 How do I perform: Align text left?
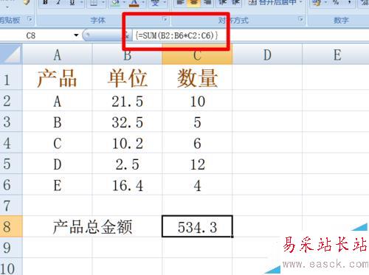181,2
